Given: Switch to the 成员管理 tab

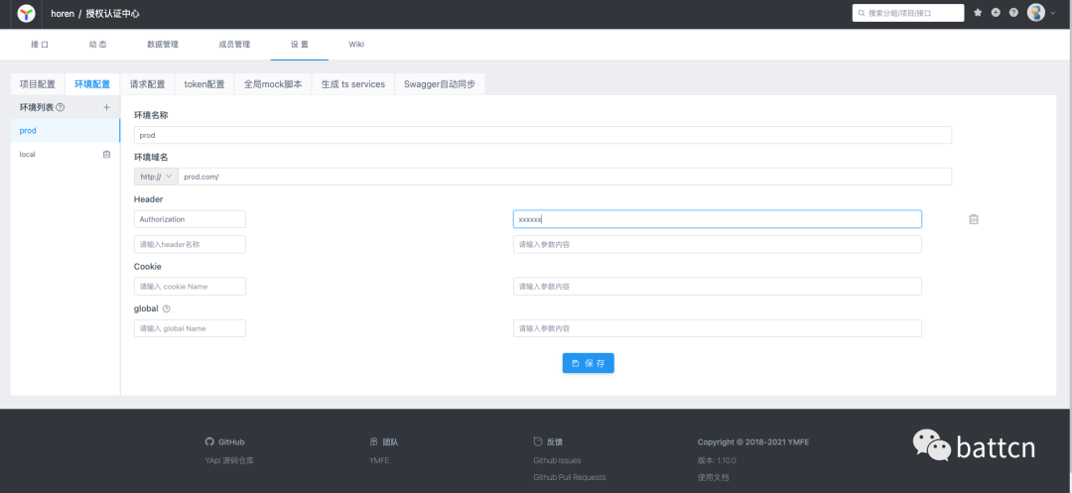Looking at the screenshot, I should click(x=234, y=45).
